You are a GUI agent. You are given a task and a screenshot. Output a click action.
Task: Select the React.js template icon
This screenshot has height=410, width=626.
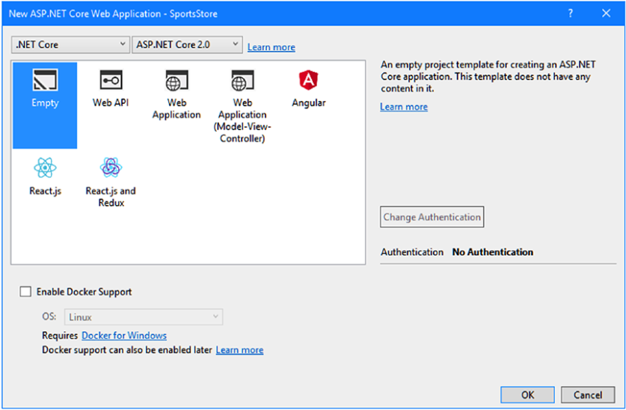(45, 168)
